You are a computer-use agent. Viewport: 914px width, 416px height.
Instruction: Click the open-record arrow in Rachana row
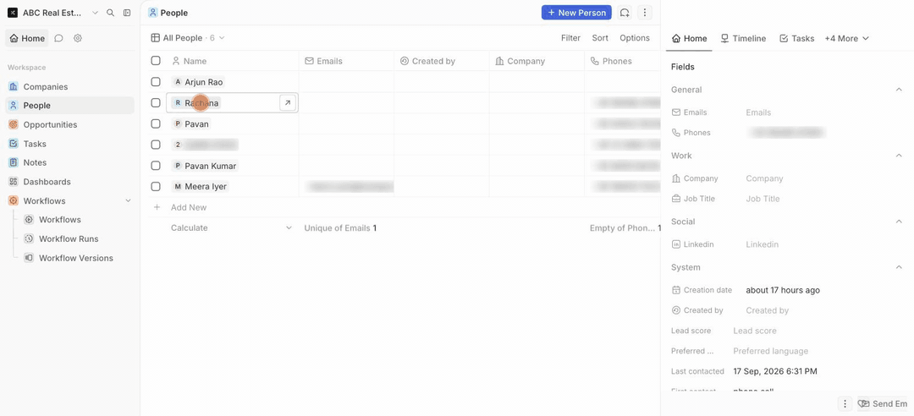click(x=288, y=102)
